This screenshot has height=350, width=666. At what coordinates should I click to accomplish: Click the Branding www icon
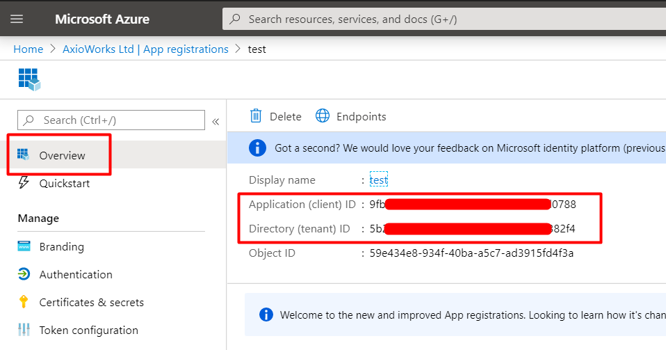click(24, 246)
